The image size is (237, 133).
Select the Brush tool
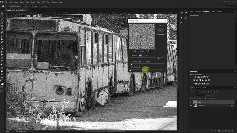pyautogui.click(x=2, y=36)
